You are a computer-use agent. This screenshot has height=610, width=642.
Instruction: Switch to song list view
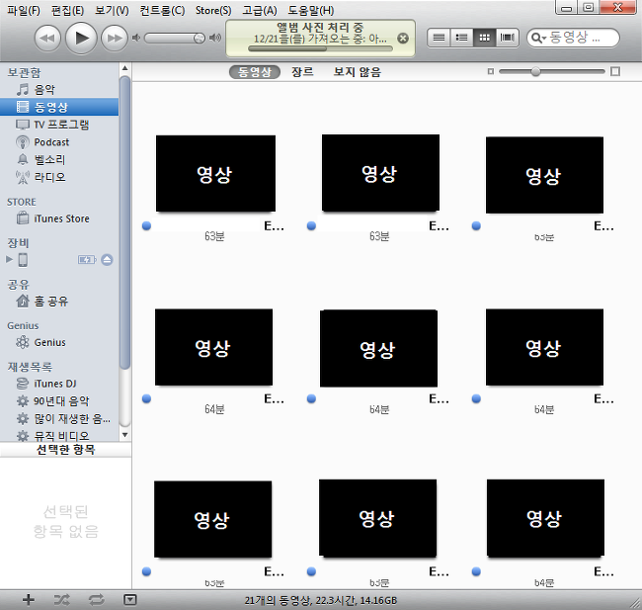(439, 38)
